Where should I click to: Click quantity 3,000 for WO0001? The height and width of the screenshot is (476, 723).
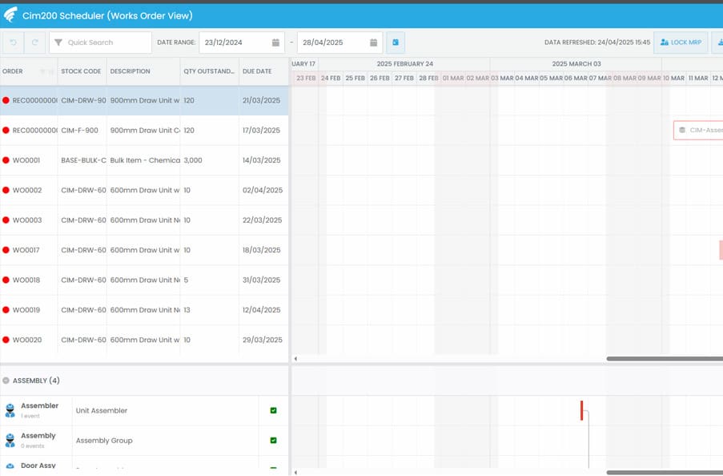point(193,160)
